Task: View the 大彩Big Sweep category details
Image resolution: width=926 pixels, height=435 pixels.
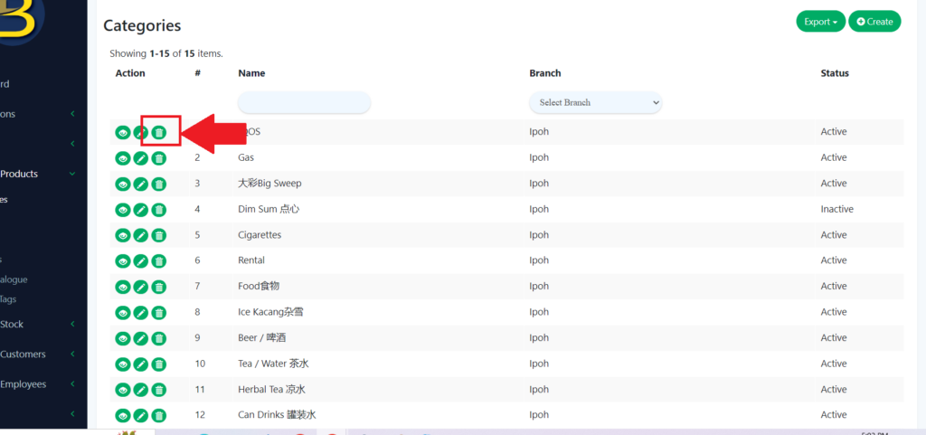Action: point(123,184)
